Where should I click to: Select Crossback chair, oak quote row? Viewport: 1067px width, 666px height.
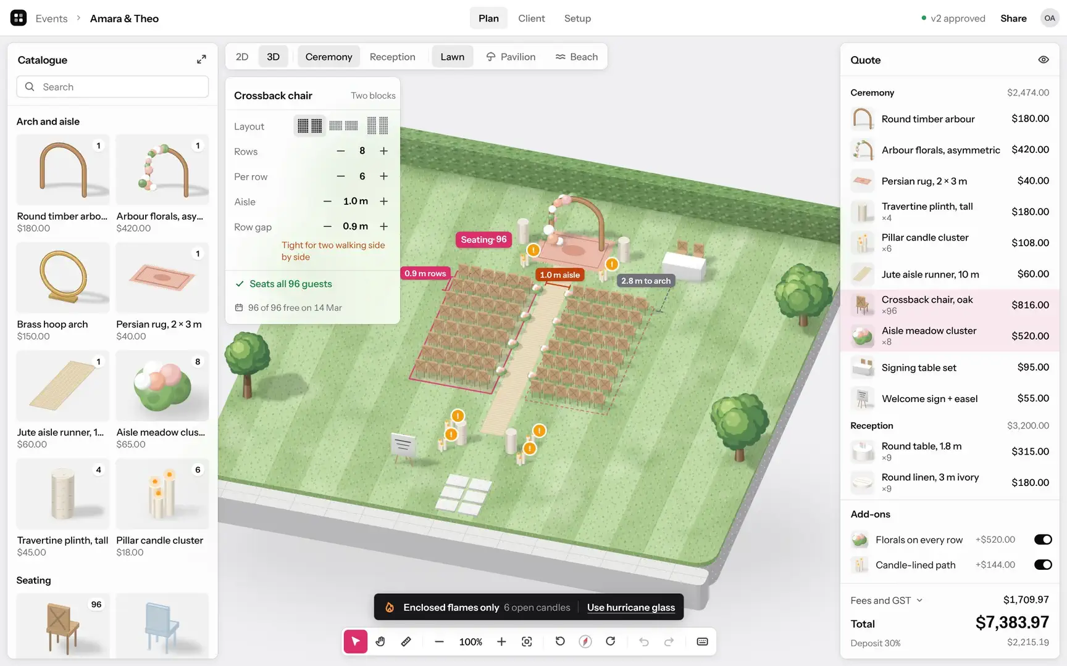click(950, 305)
